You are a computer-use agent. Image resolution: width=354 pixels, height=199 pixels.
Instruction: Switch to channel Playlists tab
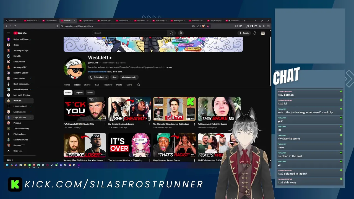108,85
